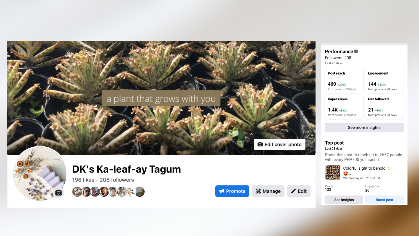Click the round page profile picture

coord(40,173)
